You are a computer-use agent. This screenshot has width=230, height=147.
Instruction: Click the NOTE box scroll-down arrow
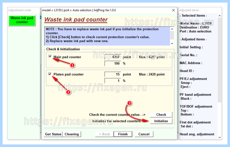tap(172, 44)
